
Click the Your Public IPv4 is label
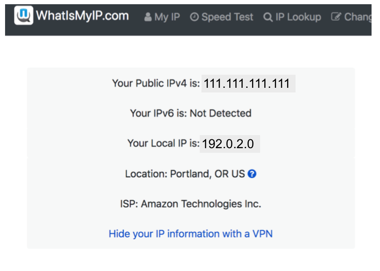(156, 83)
